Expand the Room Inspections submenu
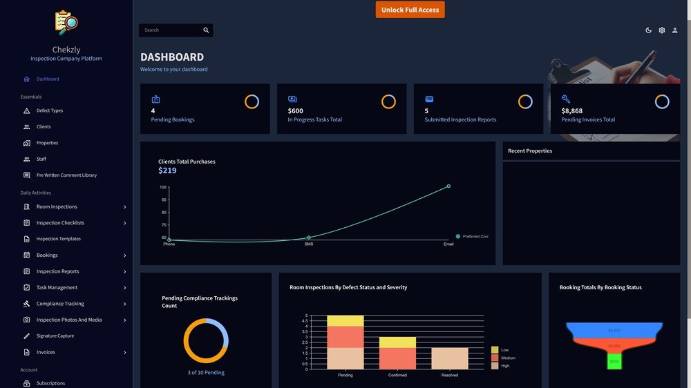Screen dimensions: 691x388 (124, 207)
